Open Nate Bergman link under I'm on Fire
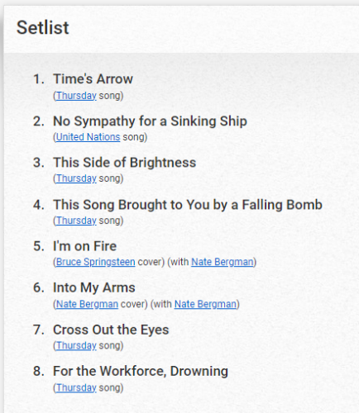 point(223,262)
